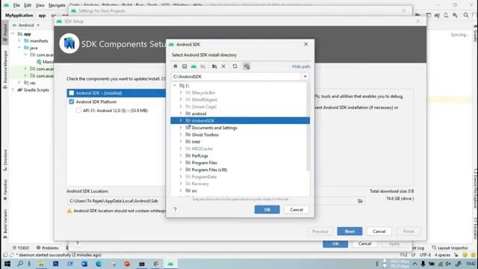Click Cancel in Android SDK dialog
Viewport: 478px width, 269px height.
coord(297,209)
